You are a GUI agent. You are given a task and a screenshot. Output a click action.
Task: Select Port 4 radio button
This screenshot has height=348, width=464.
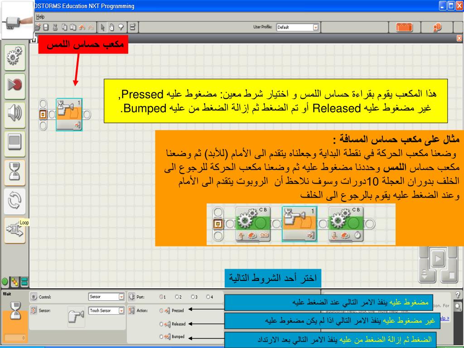pyautogui.click(x=208, y=297)
